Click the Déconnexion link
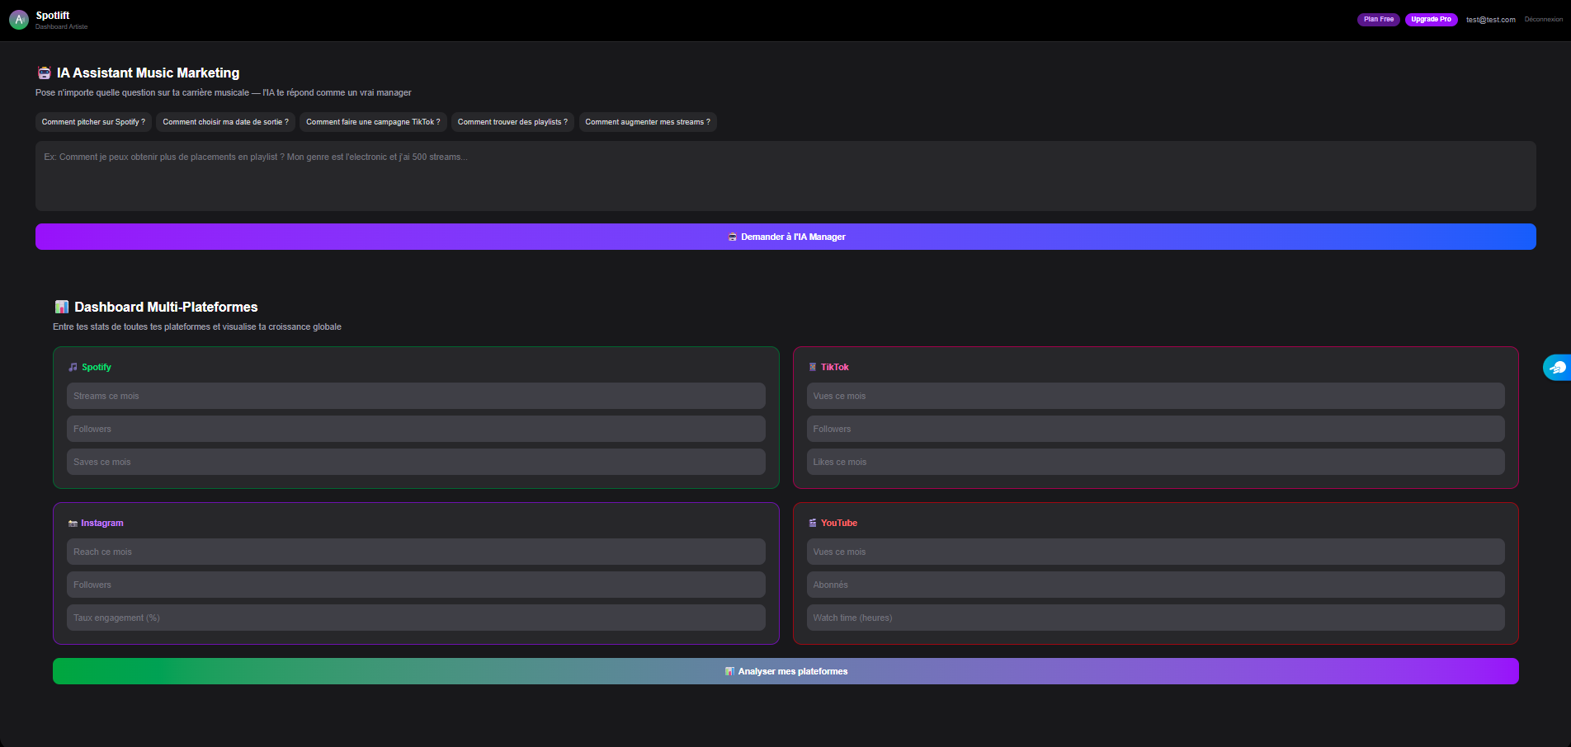The image size is (1571, 747). (1543, 19)
